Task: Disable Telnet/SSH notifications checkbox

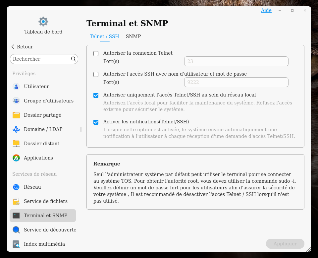Action: pos(96,122)
